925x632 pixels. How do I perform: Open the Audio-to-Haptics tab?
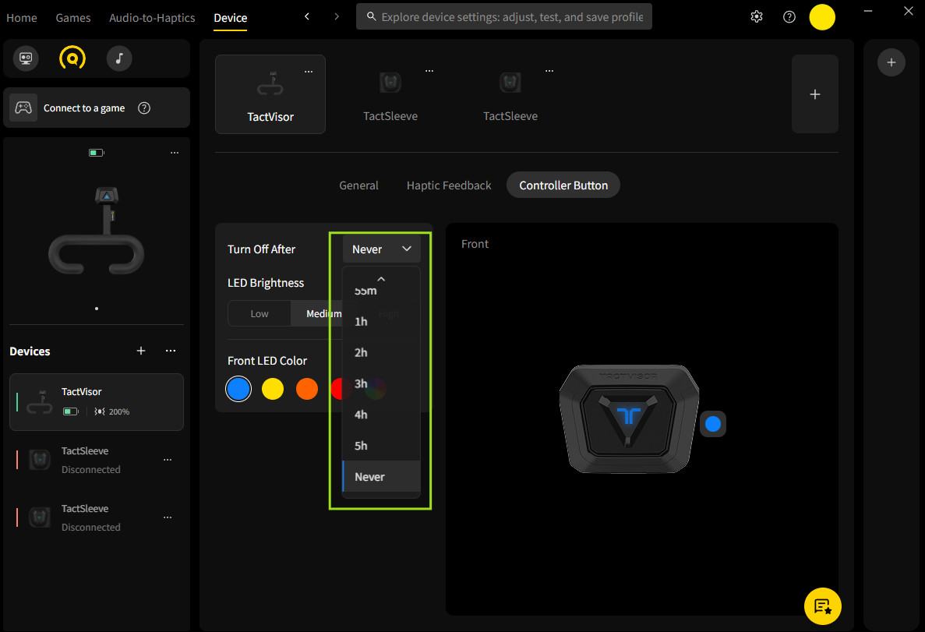[x=152, y=18]
